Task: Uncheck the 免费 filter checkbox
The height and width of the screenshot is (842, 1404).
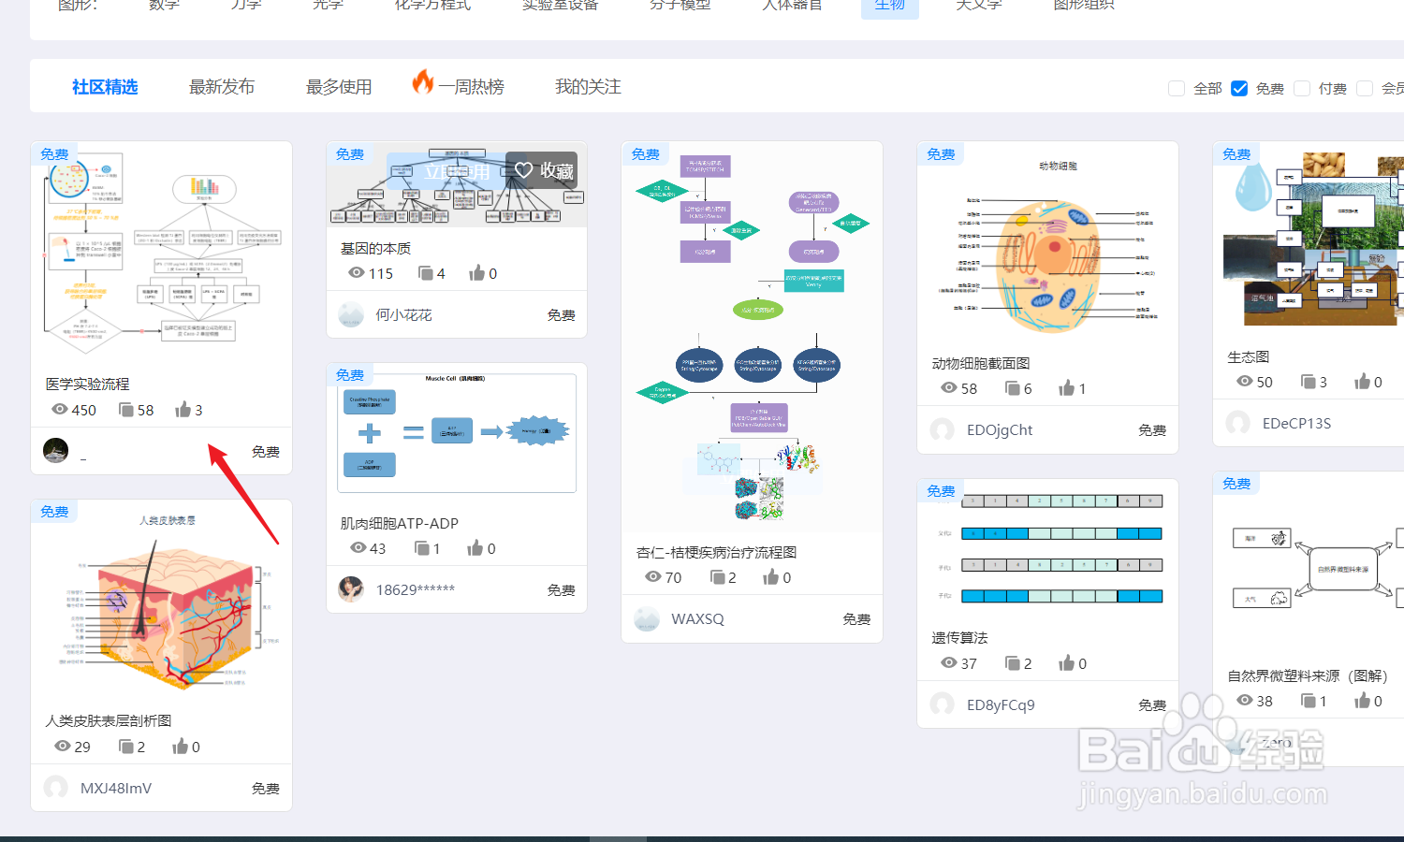Action: (1239, 87)
